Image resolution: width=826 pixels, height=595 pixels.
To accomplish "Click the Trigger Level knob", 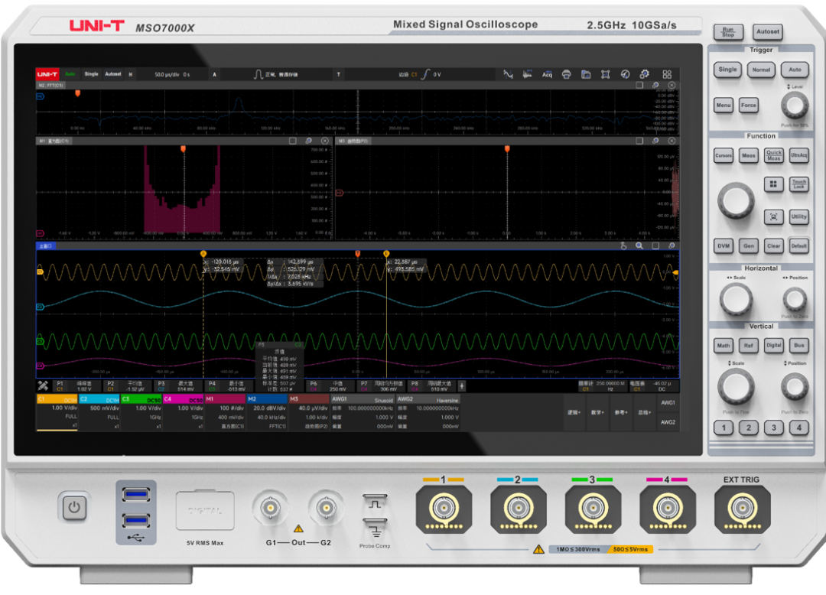I will point(795,106).
